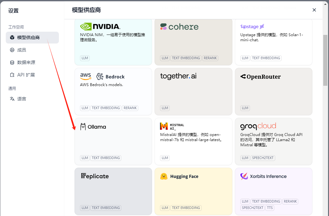The height and width of the screenshot is (216, 329).
Task: Click TEXT EMBEDDING tag on cohere card
Action: pyautogui.click(x=186, y=58)
